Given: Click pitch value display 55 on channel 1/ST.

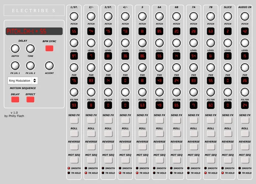Looking at the screenshot, I should [x=74, y=31].
